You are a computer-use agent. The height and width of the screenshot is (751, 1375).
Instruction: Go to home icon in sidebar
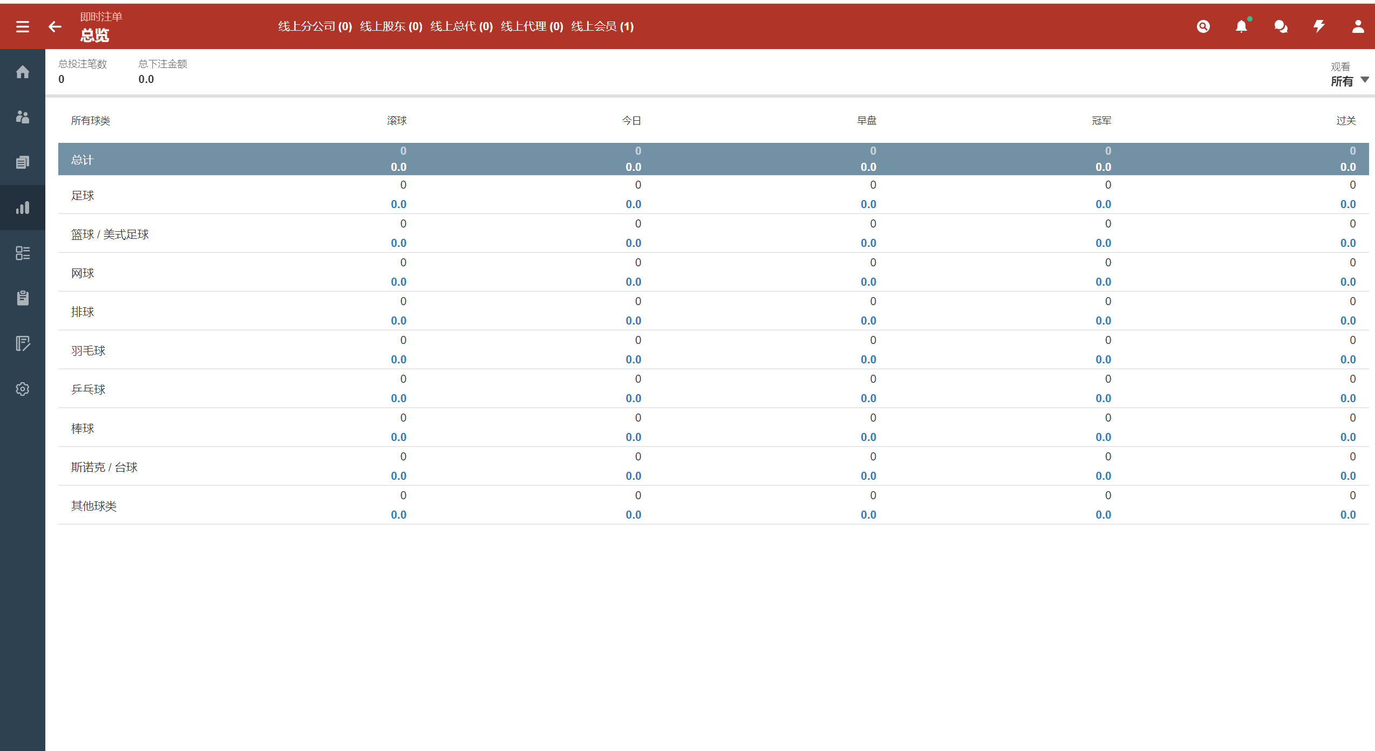pos(23,72)
